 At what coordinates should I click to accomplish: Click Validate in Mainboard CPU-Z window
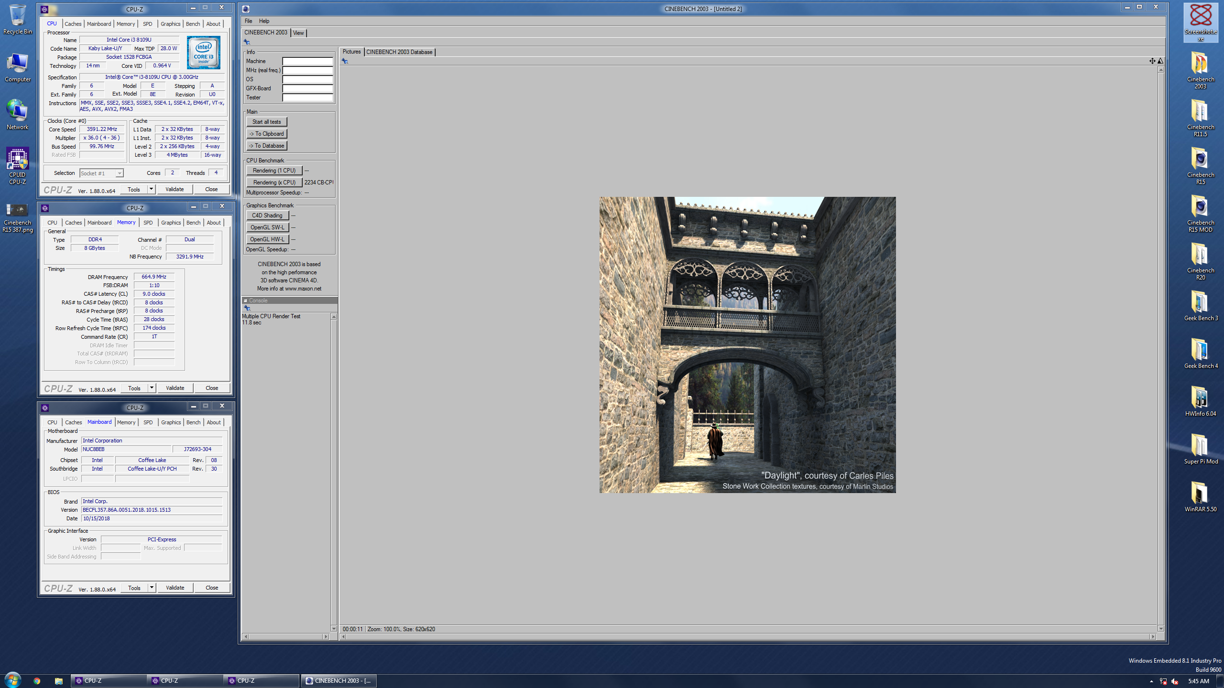[x=175, y=588]
